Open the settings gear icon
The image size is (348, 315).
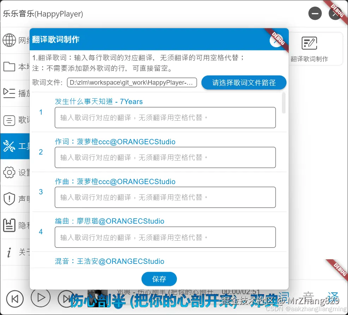(x=9, y=172)
